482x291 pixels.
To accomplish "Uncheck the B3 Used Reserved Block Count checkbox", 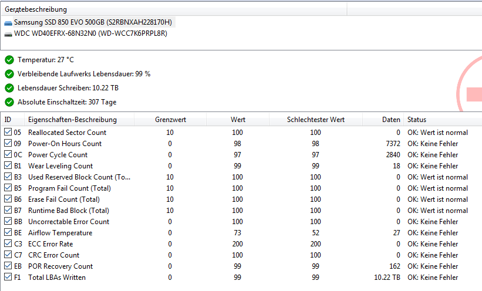I will coord(8,177).
